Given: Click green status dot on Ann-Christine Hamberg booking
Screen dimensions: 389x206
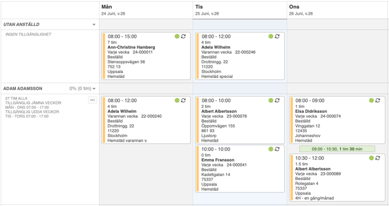Looking at the screenshot, I should 177,36.
